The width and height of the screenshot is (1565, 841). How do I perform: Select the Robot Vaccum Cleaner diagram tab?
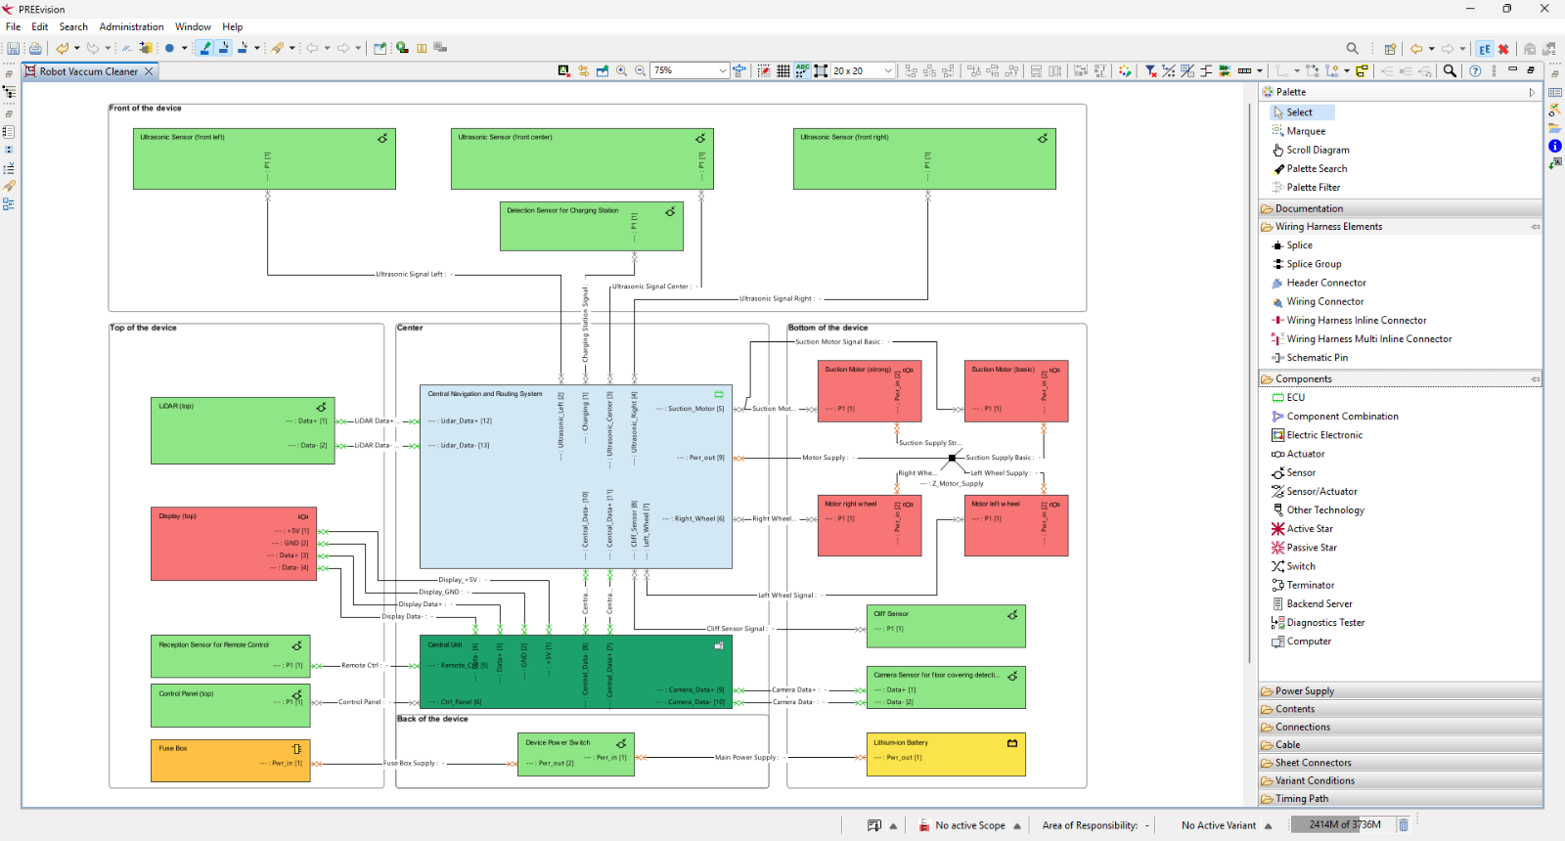[88, 71]
